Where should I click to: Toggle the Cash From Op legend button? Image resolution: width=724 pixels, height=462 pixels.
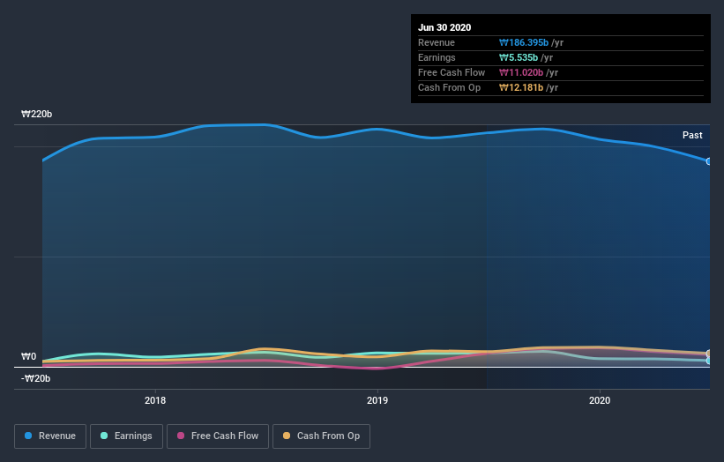tap(321, 436)
